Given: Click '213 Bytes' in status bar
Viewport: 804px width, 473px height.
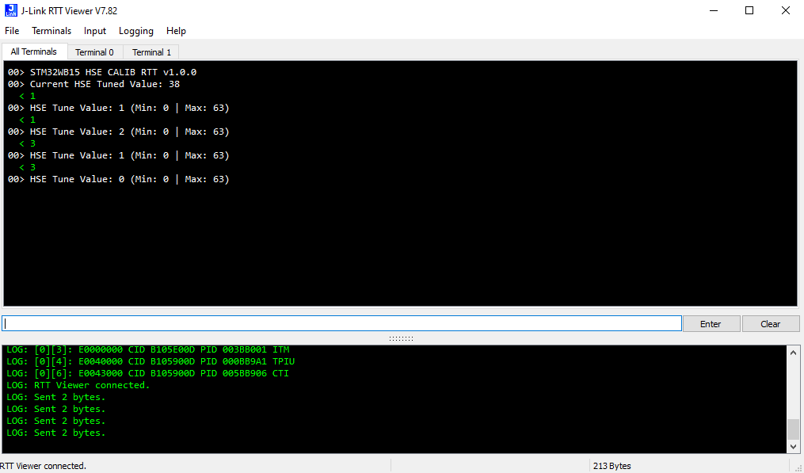Looking at the screenshot, I should tap(612, 466).
